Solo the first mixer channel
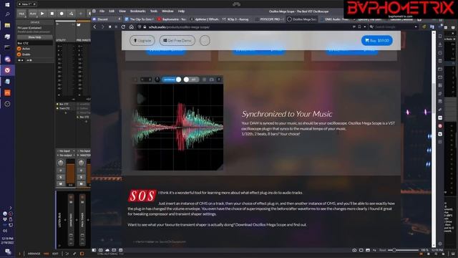The image size is (458, 258). tap(61, 177)
